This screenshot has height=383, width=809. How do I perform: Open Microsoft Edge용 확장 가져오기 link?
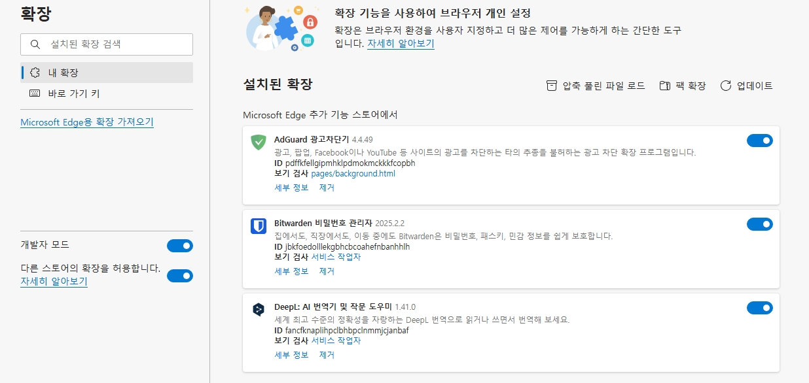[87, 122]
